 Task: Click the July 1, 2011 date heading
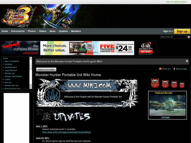(x=42, y=126)
